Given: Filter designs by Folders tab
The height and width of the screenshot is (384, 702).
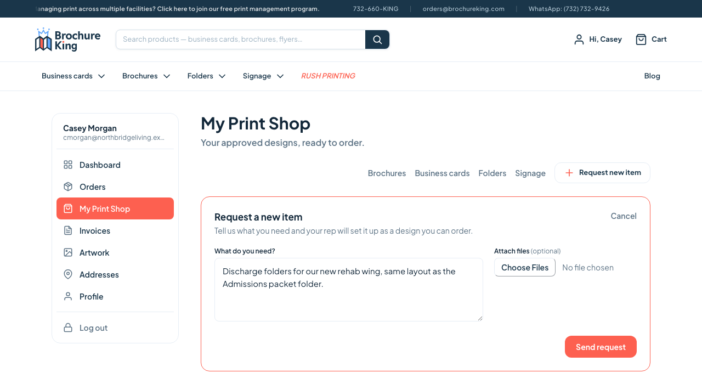Looking at the screenshot, I should point(492,173).
